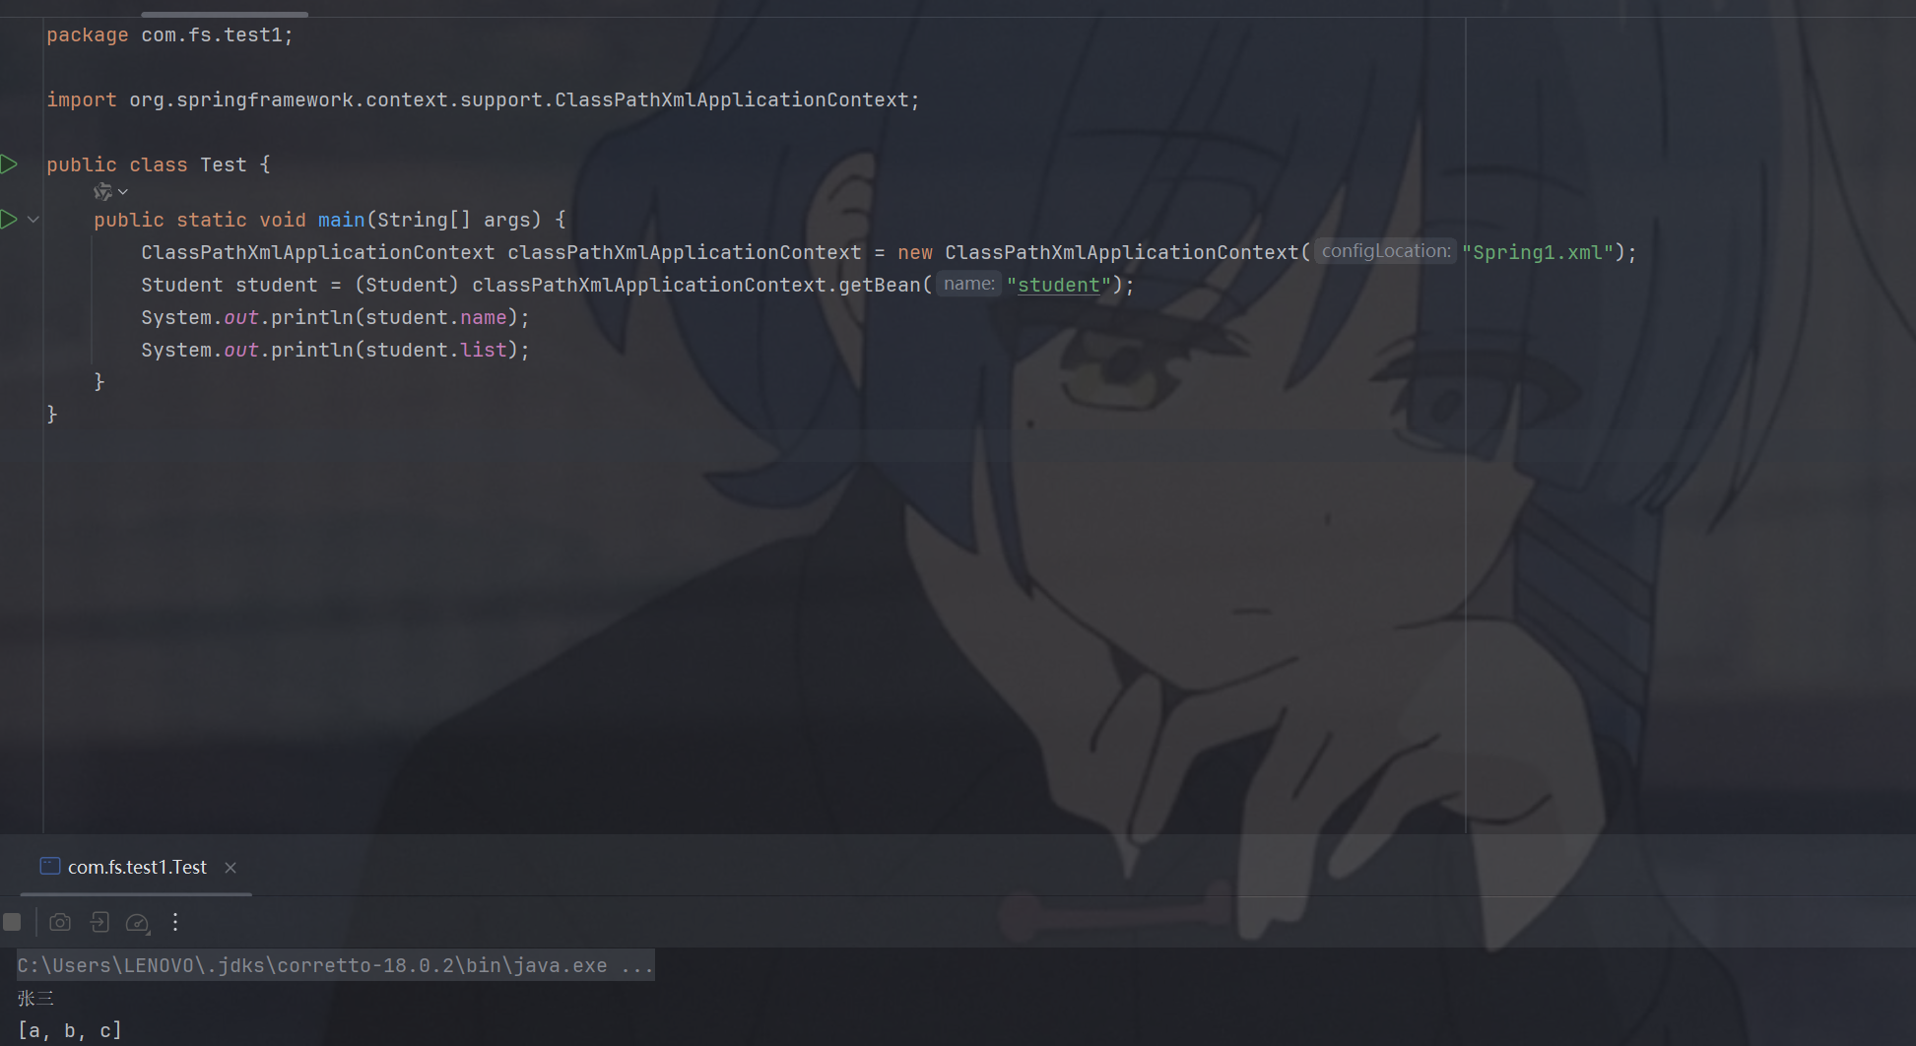Collapse the main method fold chevron

(x=33, y=220)
